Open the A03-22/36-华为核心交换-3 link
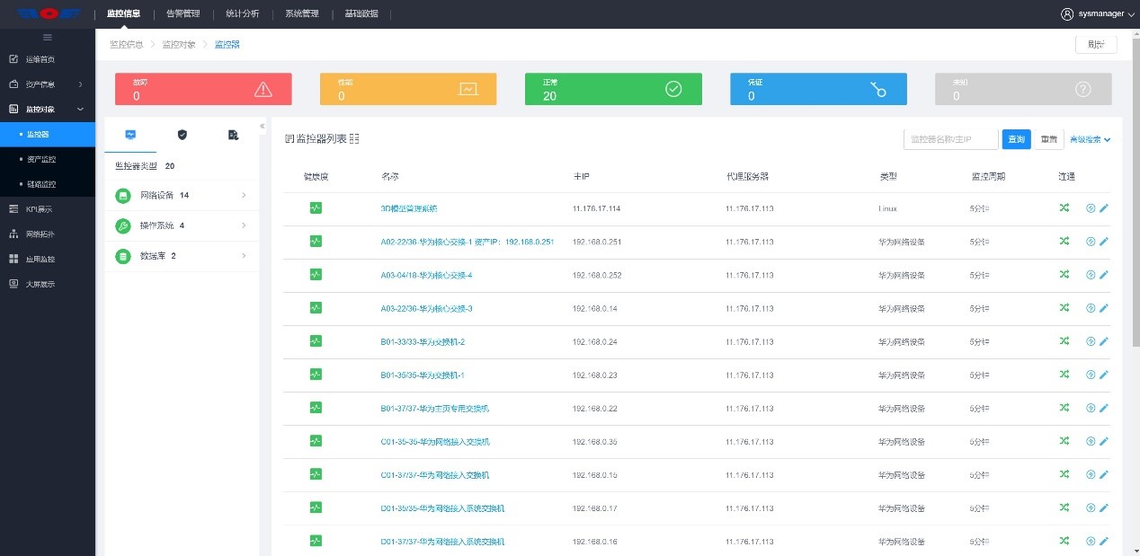The height and width of the screenshot is (556, 1140). click(427, 308)
